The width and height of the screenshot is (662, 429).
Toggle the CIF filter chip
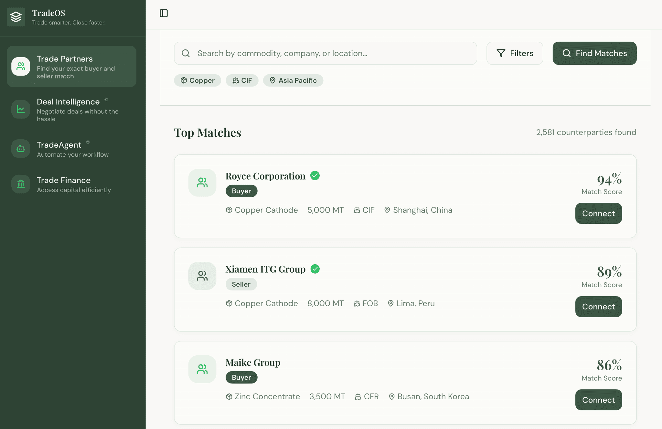[x=242, y=80]
